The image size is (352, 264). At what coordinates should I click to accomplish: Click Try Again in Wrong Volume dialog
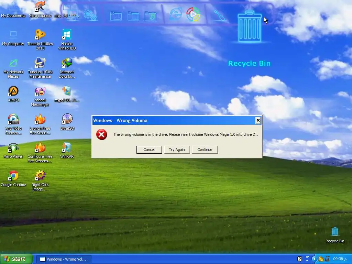[x=177, y=150]
